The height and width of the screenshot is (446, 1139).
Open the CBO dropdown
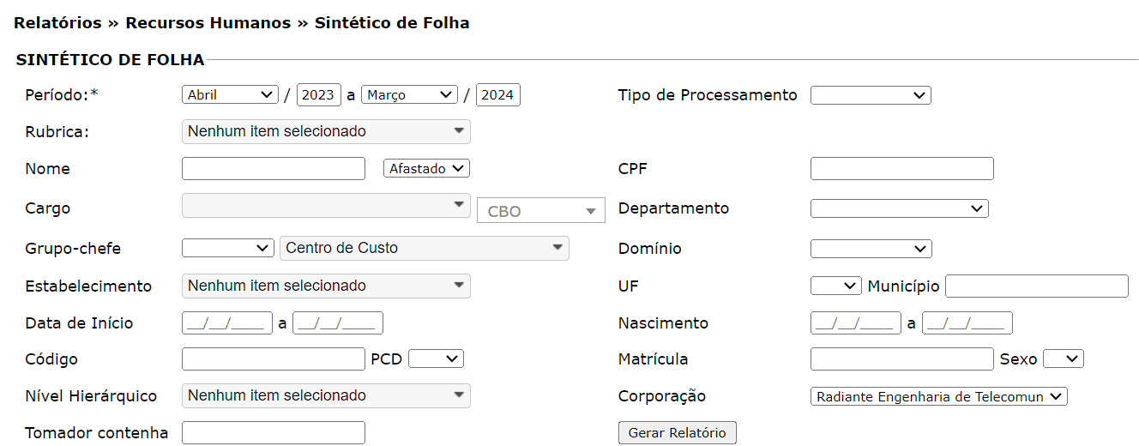[540, 211]
